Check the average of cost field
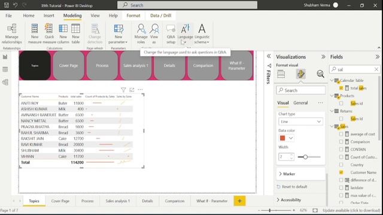This screenshot has width=383, height=215. coord(341,134)
